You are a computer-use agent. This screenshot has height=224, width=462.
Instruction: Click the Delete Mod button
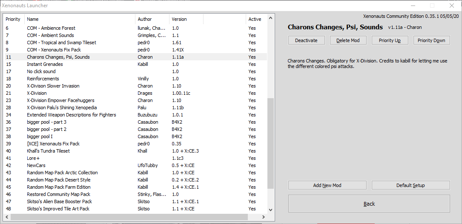348,40
